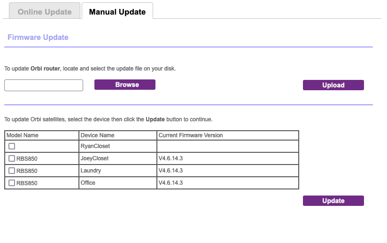Switch to the Online Update tab
This screenshot has width=387, height=243.
pyautogui.click(x=45, y=12)
